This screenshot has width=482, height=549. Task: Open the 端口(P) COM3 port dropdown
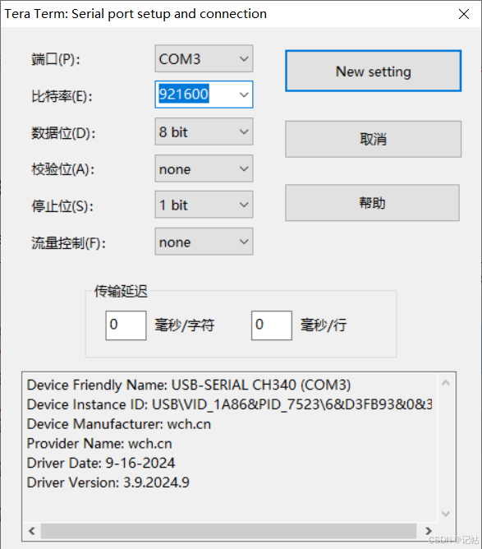point(204,58)
